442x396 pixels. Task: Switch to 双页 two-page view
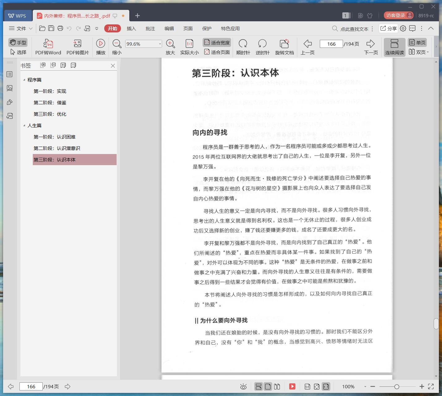coord(417,52)
